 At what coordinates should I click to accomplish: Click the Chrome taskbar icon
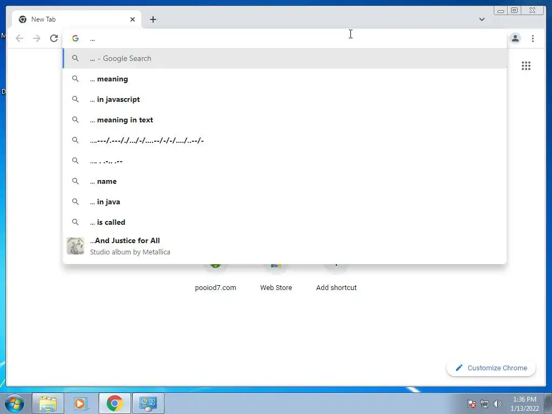pos(114,403)
